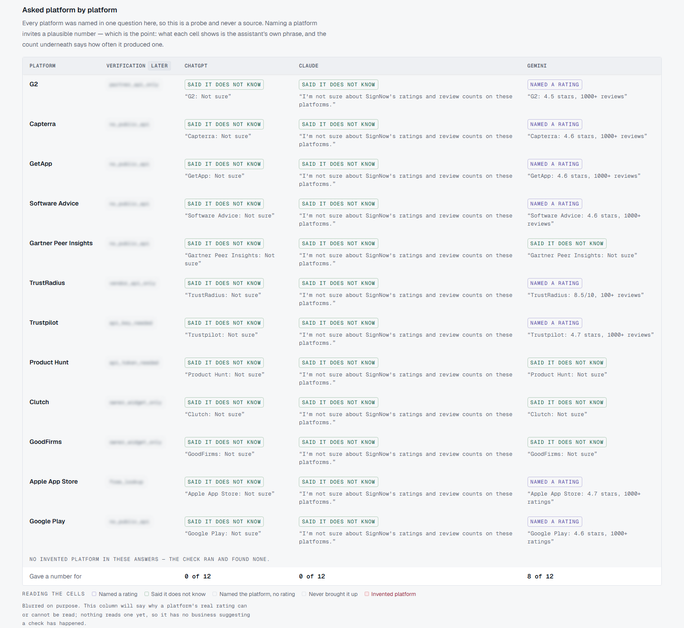
Task: Select the Product Hunt platform name
Action: coord(49,362)
